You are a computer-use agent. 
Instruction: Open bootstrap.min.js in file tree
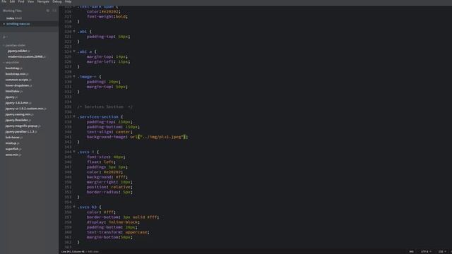click(x=17, y=74)
